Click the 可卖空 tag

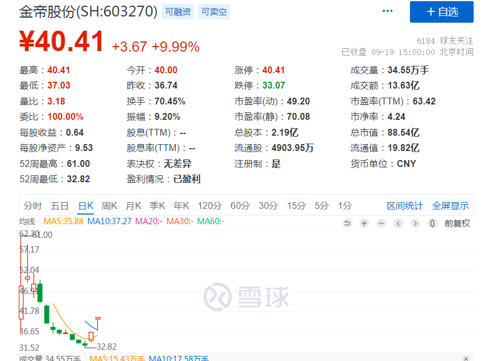[x=214, y=12]
